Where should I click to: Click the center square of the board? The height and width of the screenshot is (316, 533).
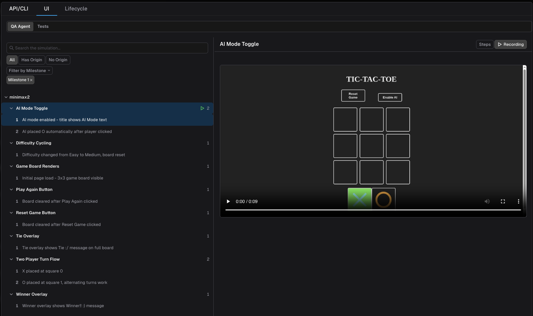pos(372,146)
